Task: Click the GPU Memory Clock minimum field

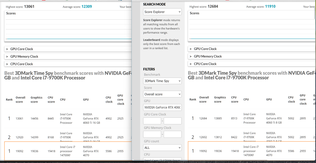Action: [x=152, y=134]
